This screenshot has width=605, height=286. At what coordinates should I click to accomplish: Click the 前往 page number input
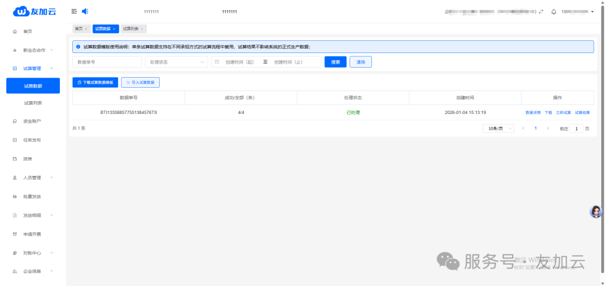click(576, 128)
